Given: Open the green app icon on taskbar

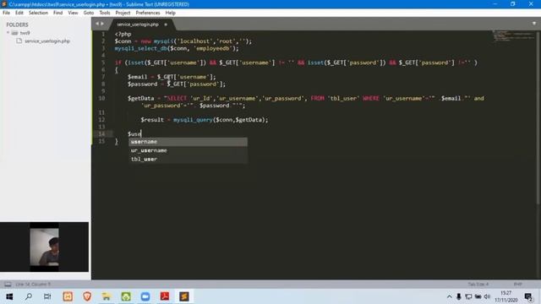Looking at the screenshot, I should pos(126,296).
